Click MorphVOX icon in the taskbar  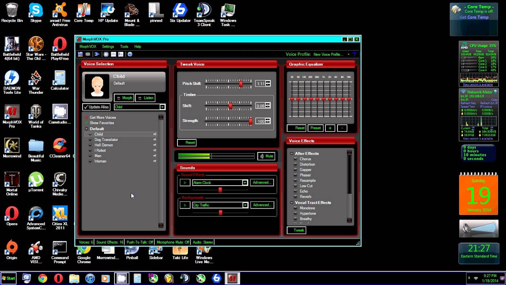tap(232, 278)
